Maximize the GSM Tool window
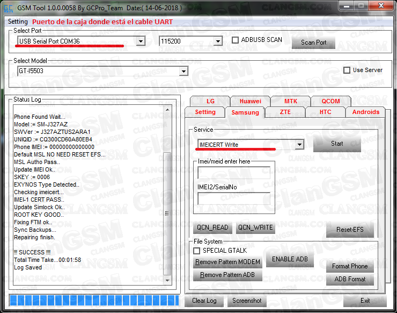Image resolution: width=397 pixels, height=313 pixels. point(361,5)
